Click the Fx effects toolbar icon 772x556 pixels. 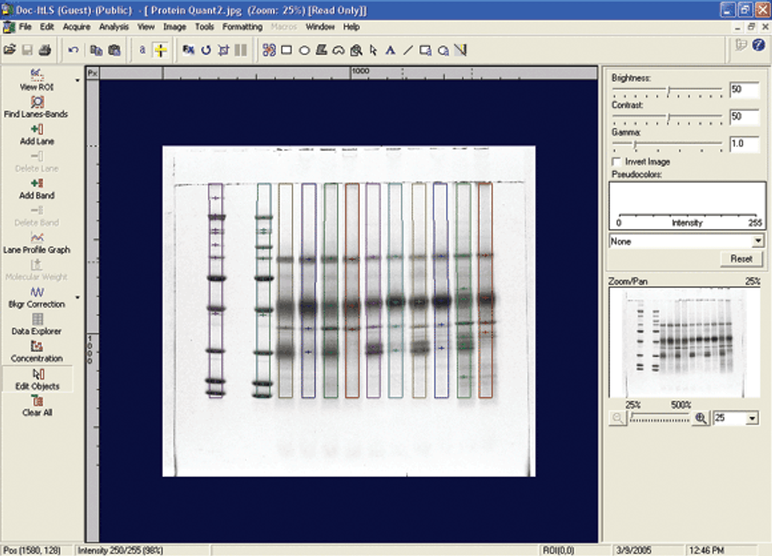coord(188,50)
